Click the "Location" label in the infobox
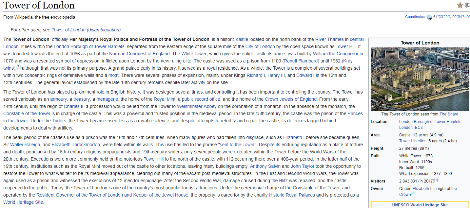Image resolution: width=470 pixels, height=208 pixels. 379,122
